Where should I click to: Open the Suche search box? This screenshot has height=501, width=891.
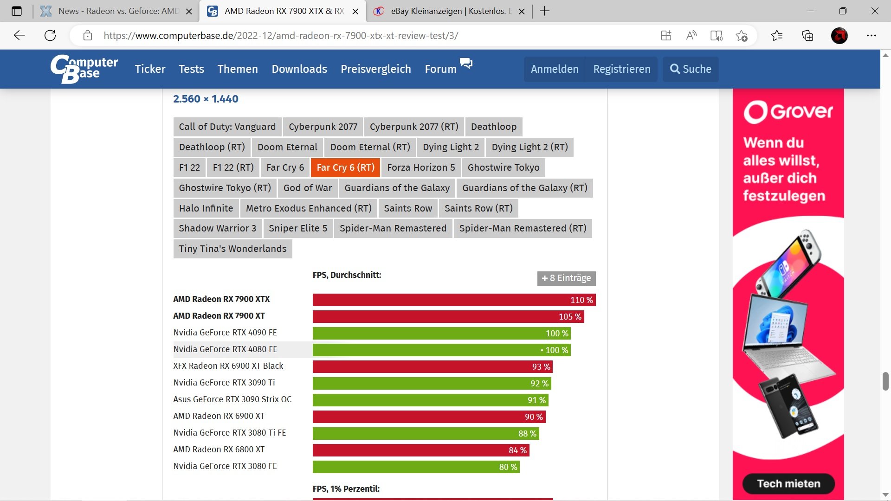pyautogui.click(x=690, y=69)
